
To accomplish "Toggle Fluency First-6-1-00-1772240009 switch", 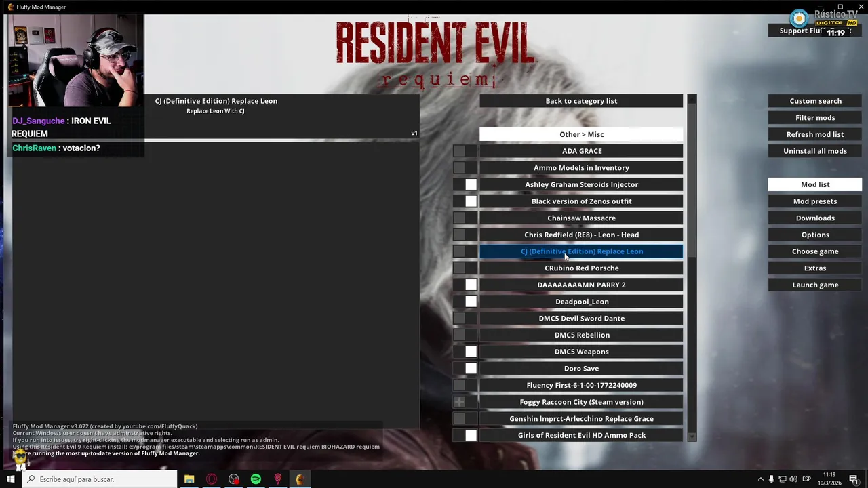I will (x=465, y=385).
